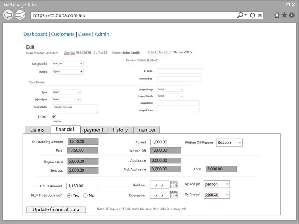
Task: Click the InjuryNotes text area
Action: pyautogui.click(x=75, y=109)
